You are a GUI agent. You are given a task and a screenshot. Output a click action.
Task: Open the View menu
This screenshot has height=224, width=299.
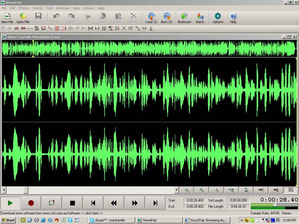(77, 8)
